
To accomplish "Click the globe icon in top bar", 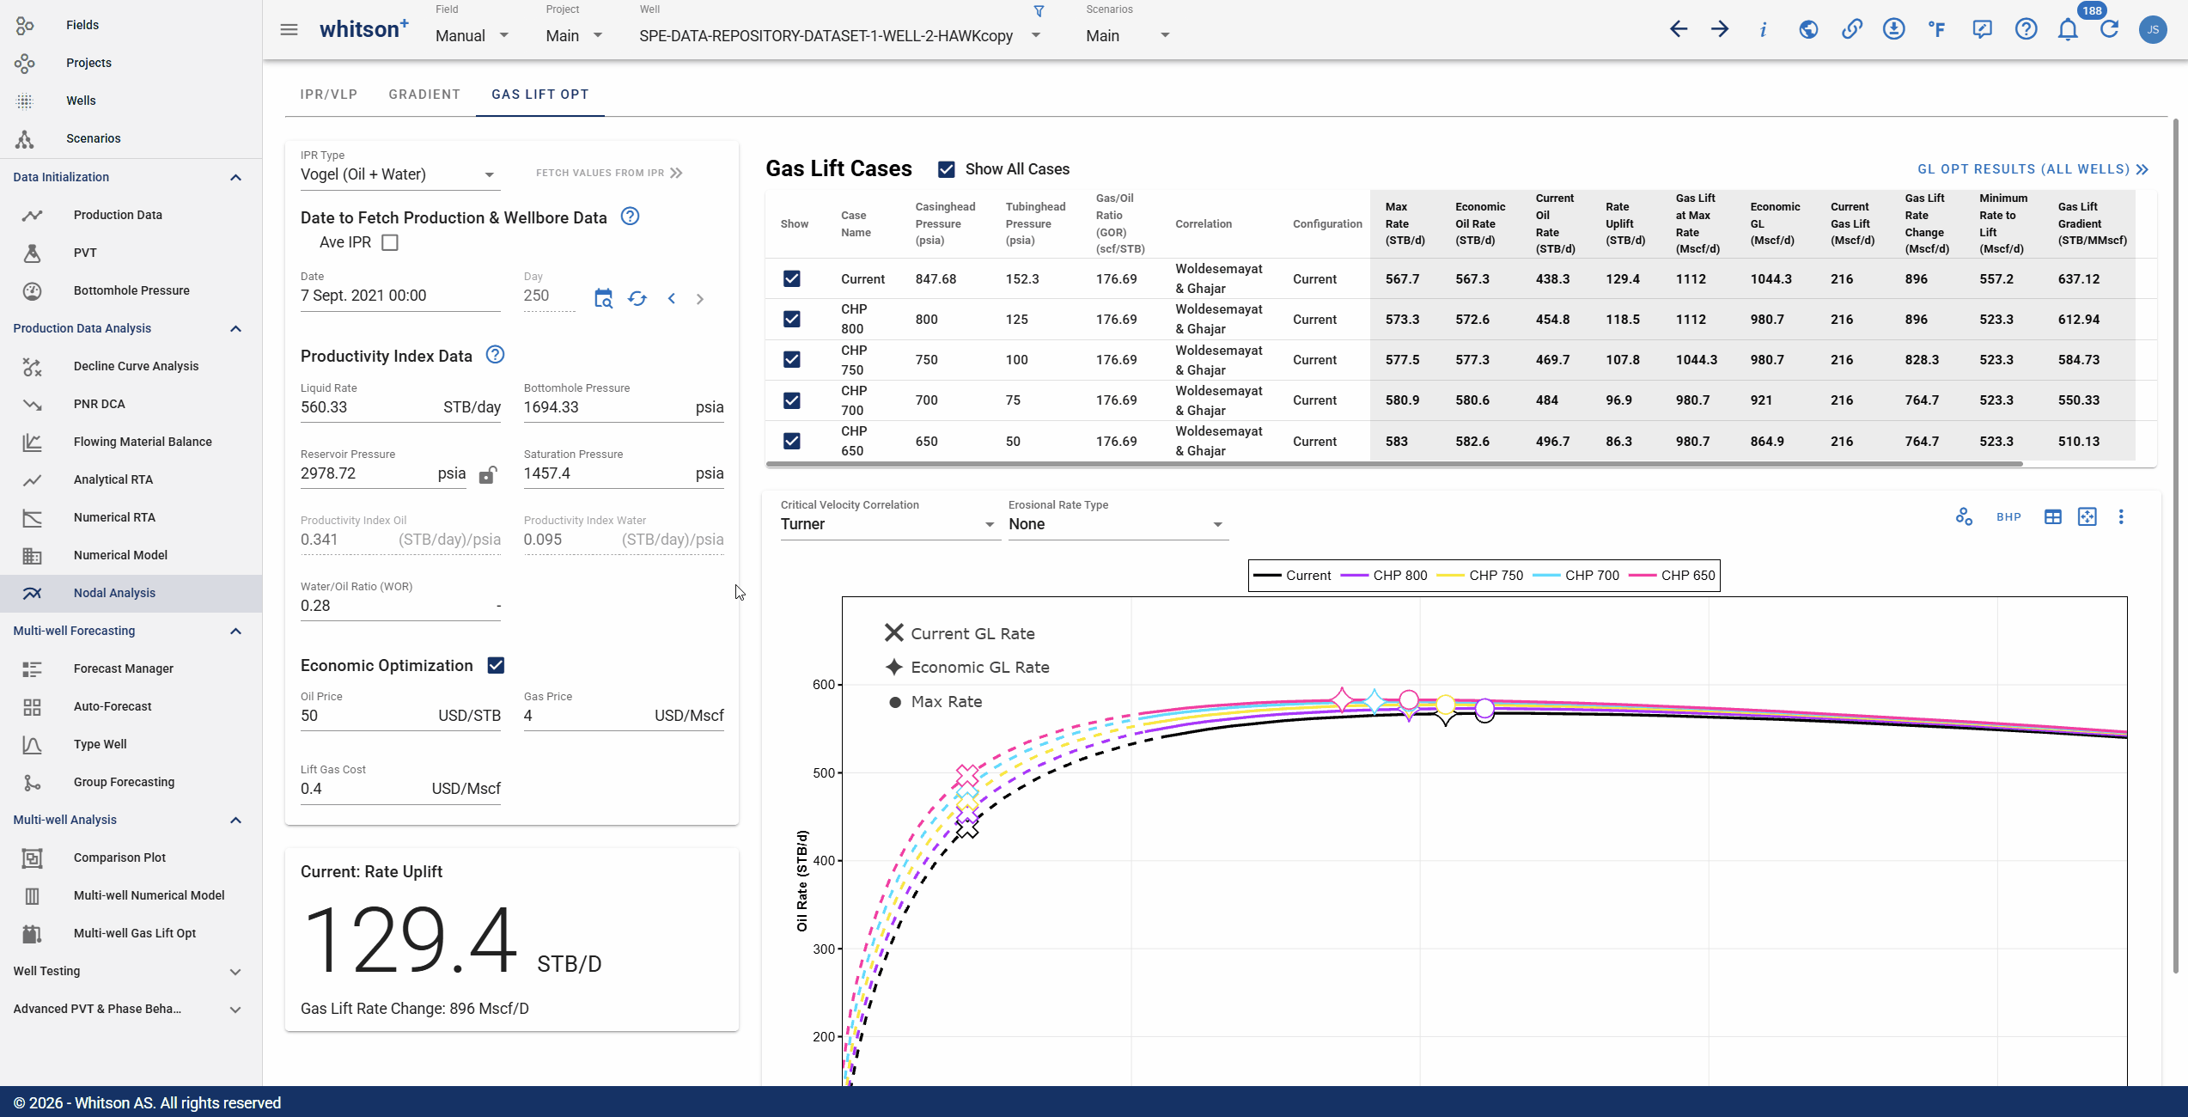I will (x=1808, y=29).
